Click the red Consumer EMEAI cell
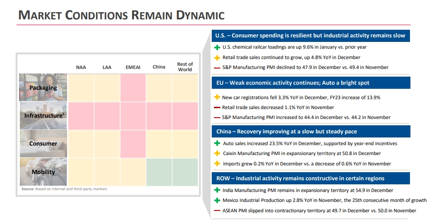428x224 pixels. 133,144
